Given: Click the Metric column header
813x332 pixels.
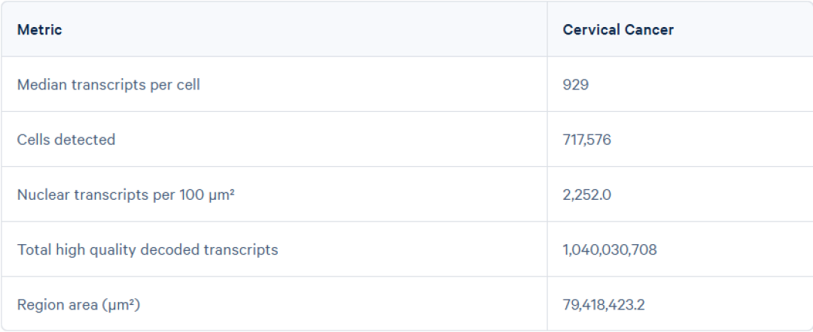Looking at the screenshot, I should click(39, 29).
